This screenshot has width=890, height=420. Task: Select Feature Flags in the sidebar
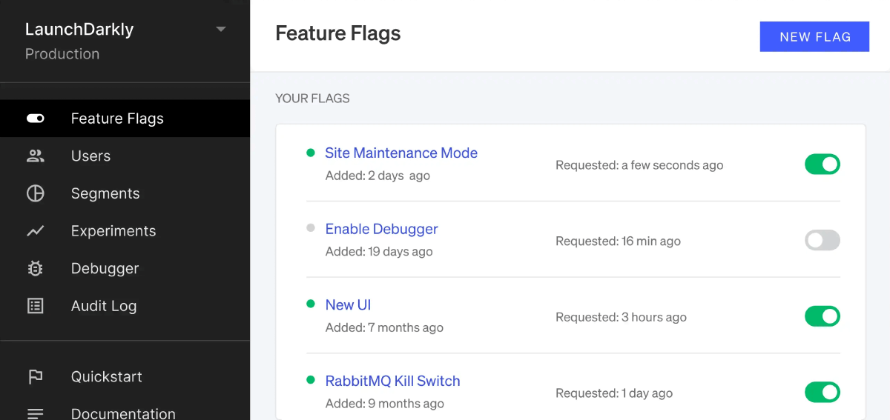point(125,119)
